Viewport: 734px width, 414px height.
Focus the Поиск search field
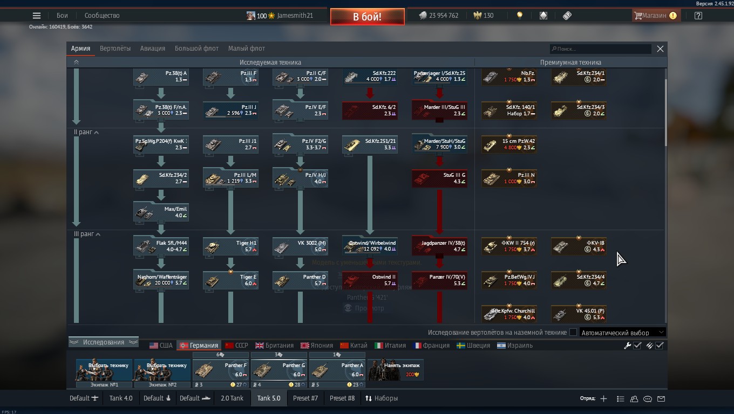tap(600, 49)
